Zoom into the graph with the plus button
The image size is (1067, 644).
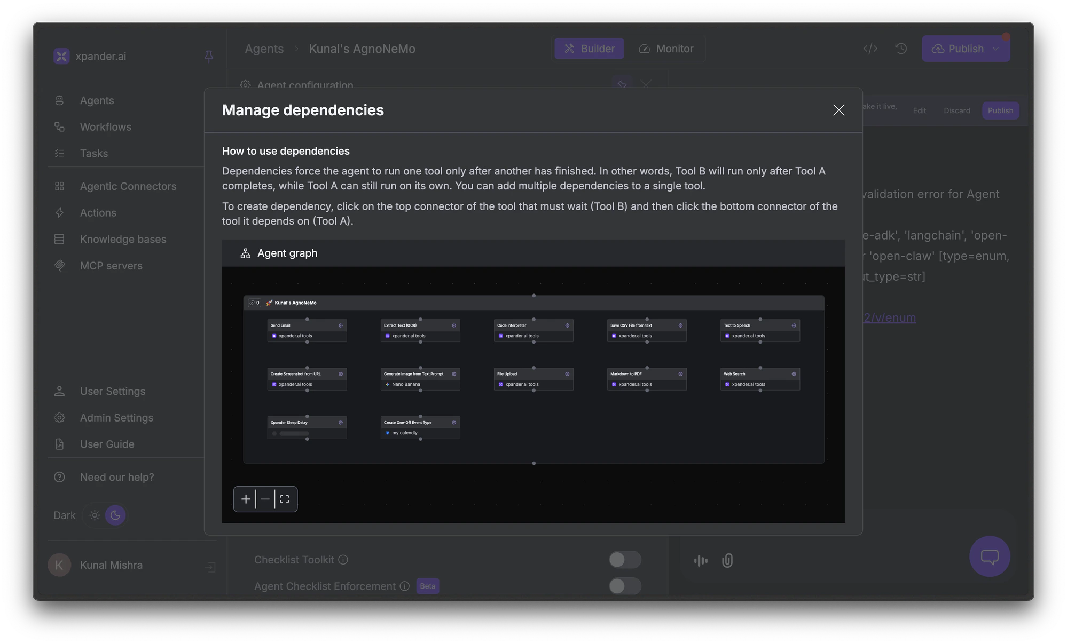tap(246, 498)
